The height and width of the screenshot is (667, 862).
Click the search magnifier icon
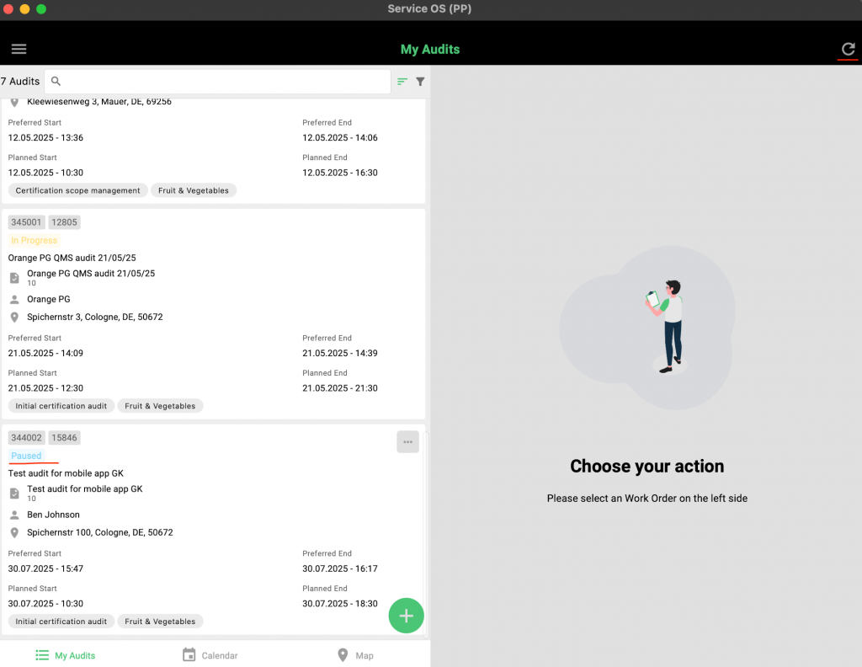point(56,82)
